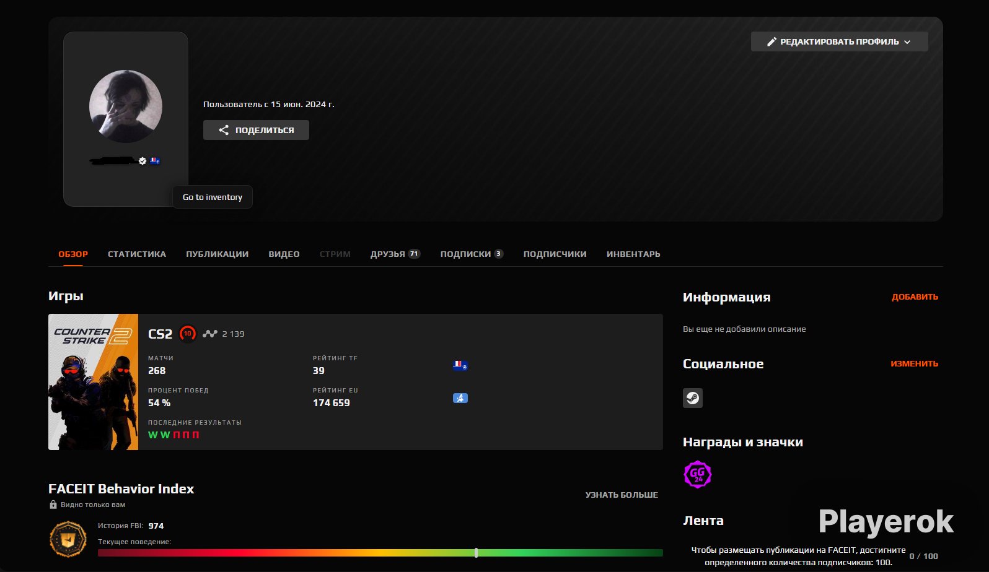Click the ELO graph icon beside 2 139
The image size is (989, 572).
pos(210,334)
